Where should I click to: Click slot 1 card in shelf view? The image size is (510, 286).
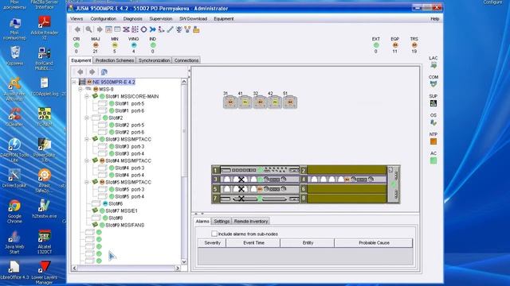pos(260,170)
